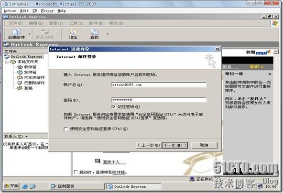Switch to Control Panel (控制面板) taskbar button
This screenshot has width=283, height=193.
[x=77, y=186]
